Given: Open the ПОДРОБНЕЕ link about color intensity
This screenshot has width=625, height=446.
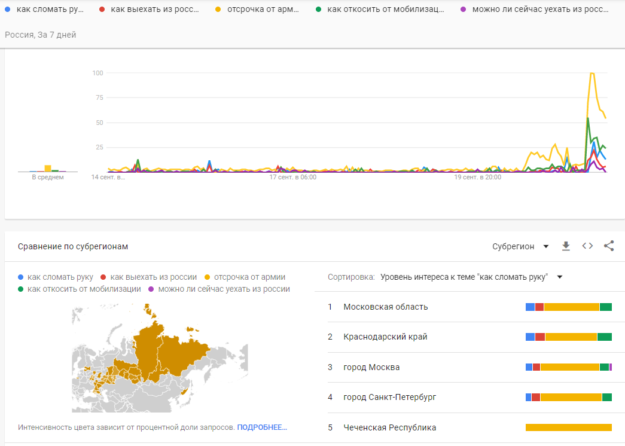Looking at the screenshot, I should click(262, 427).
